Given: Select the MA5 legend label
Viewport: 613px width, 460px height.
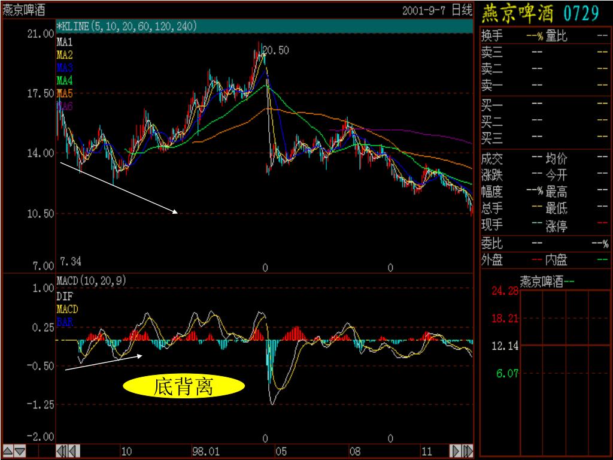Looking at the screenshot, I should [x=65, y=93].
